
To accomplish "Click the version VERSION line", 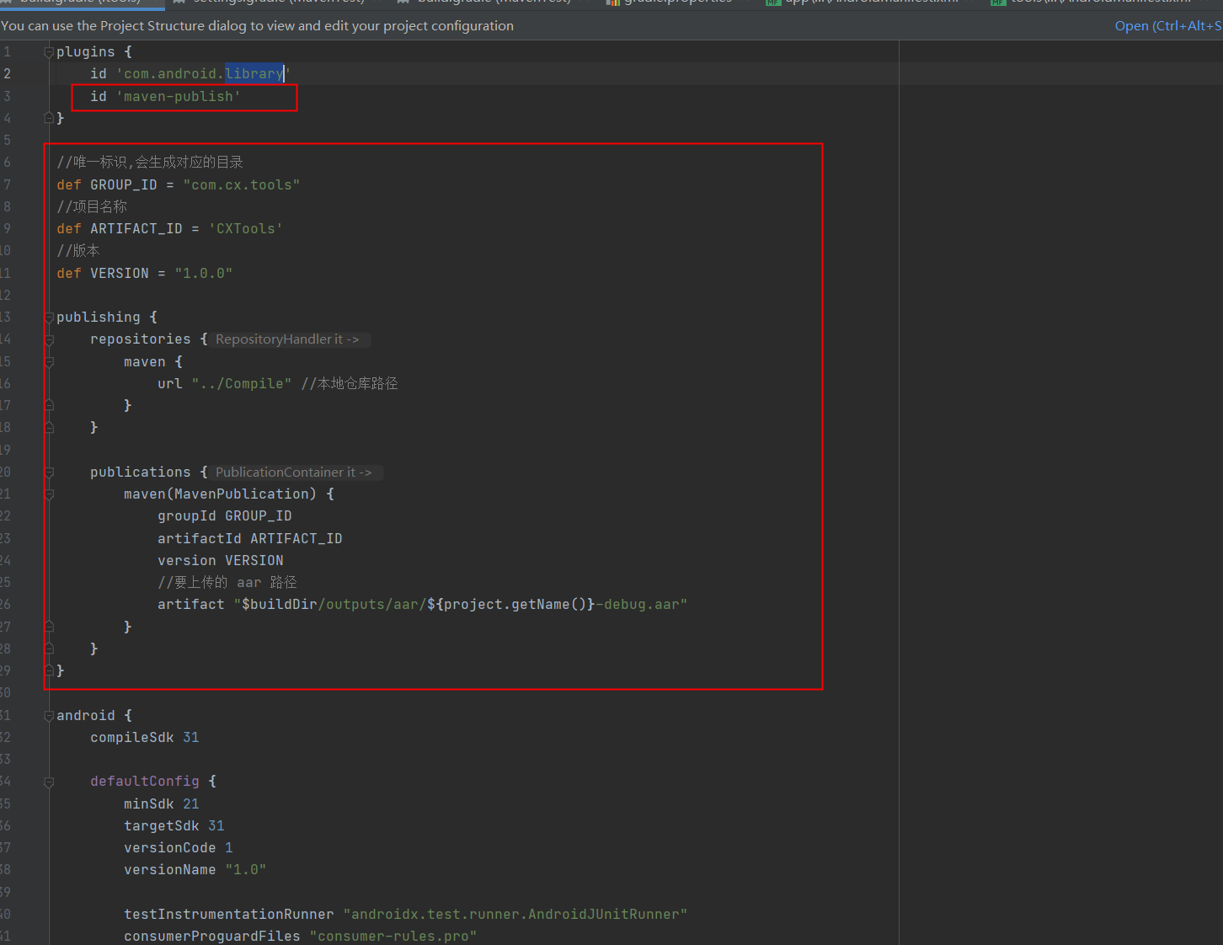I will click(x=221, y=561).
